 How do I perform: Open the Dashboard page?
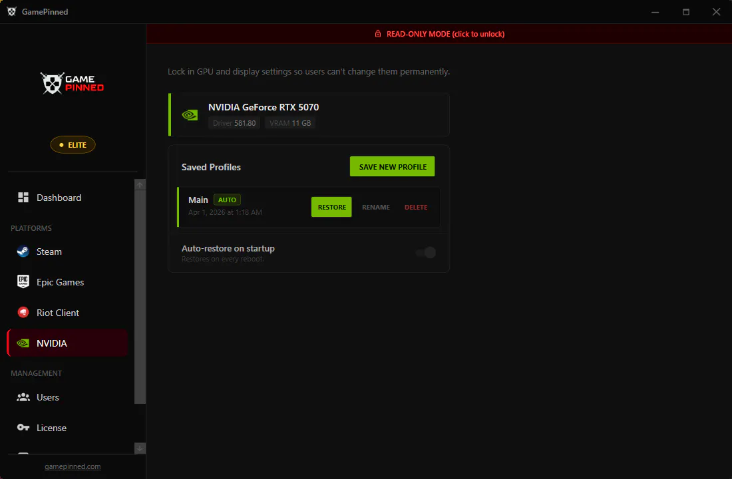point(68,198)
